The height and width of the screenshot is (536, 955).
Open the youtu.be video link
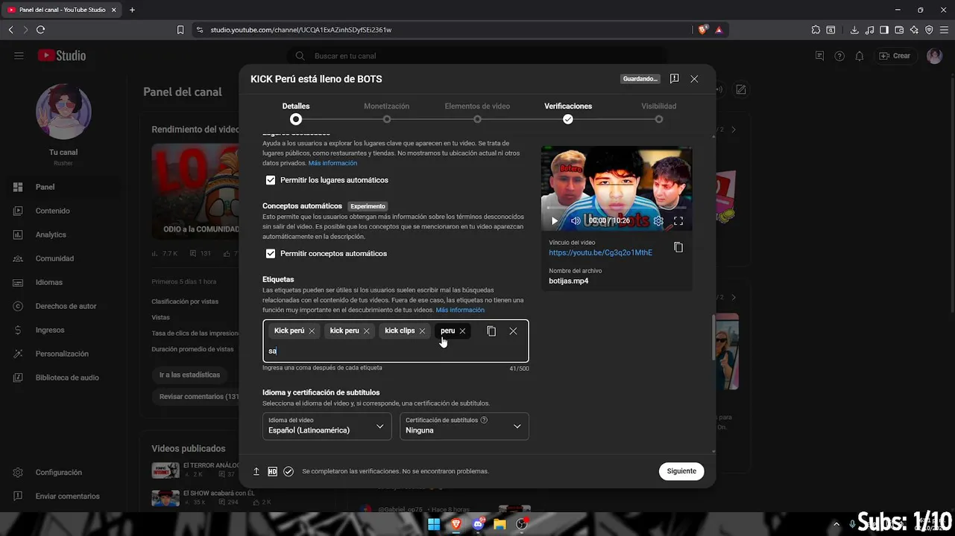tap(600, 253)
